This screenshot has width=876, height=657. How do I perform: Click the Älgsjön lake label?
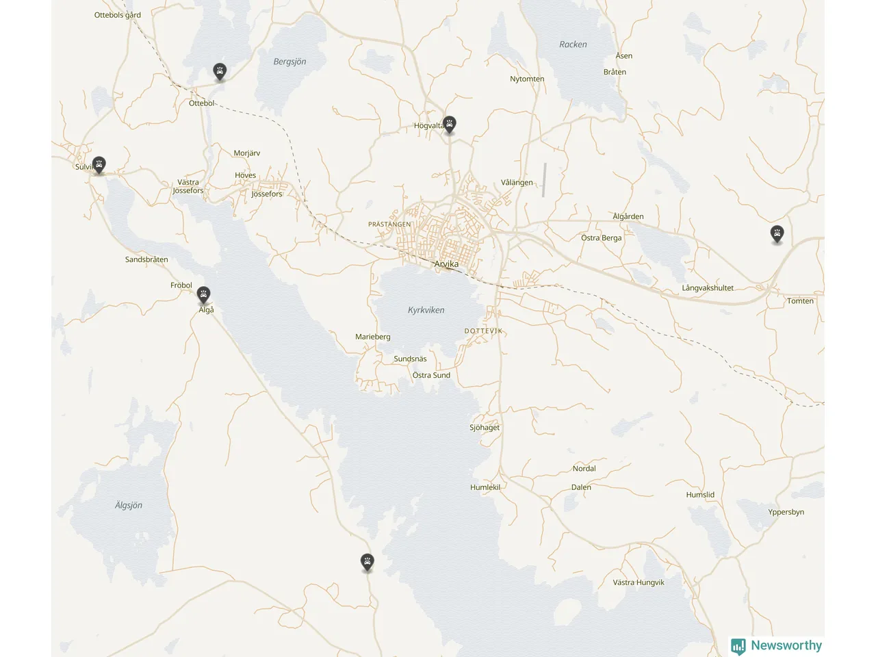(129, 505)
